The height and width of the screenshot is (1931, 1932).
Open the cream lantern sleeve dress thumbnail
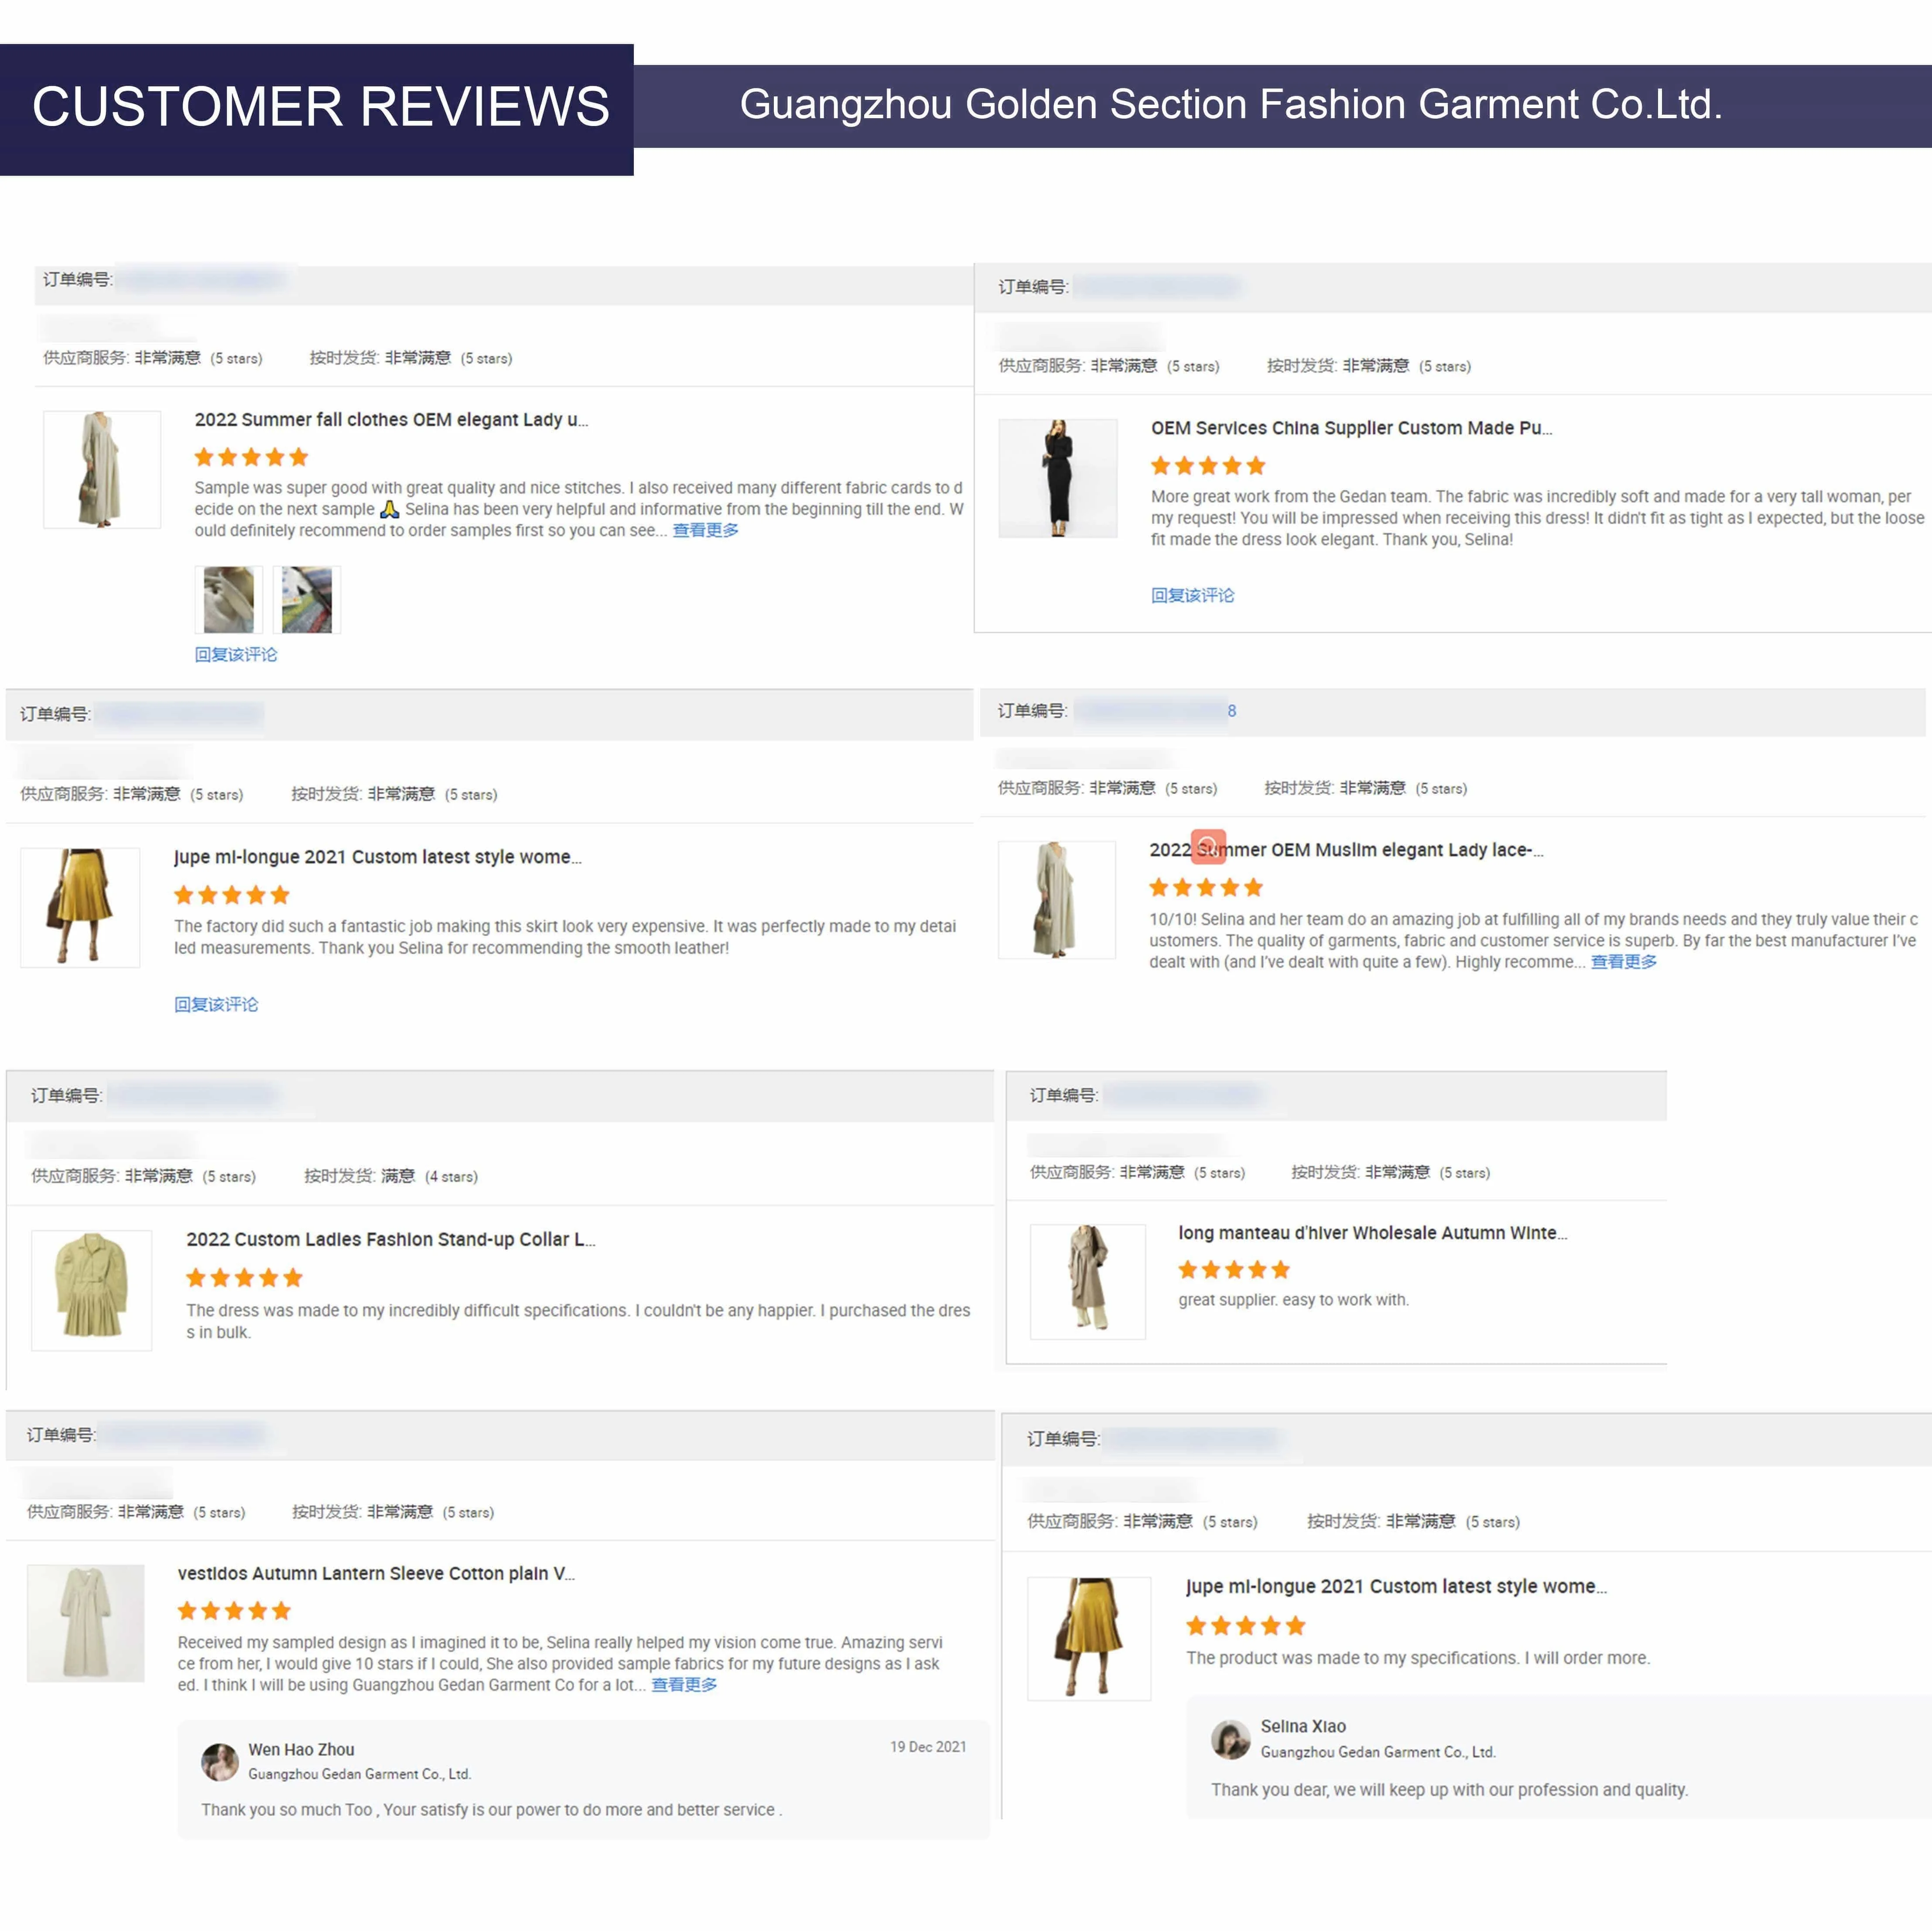[86, 1622]
